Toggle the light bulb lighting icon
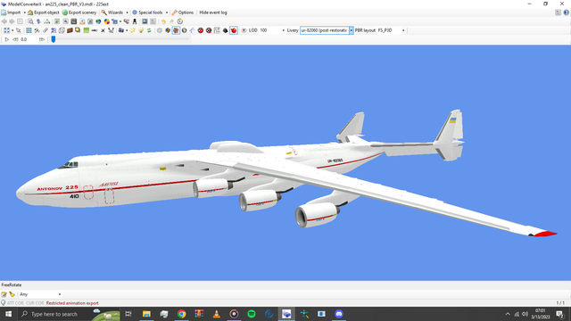 (141, 30)
